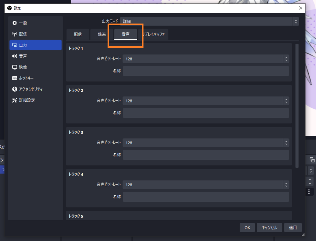Click the キャンセル button
Image resolution: width=316 pixels, height=241 pixels.
[x=269, y=227]
